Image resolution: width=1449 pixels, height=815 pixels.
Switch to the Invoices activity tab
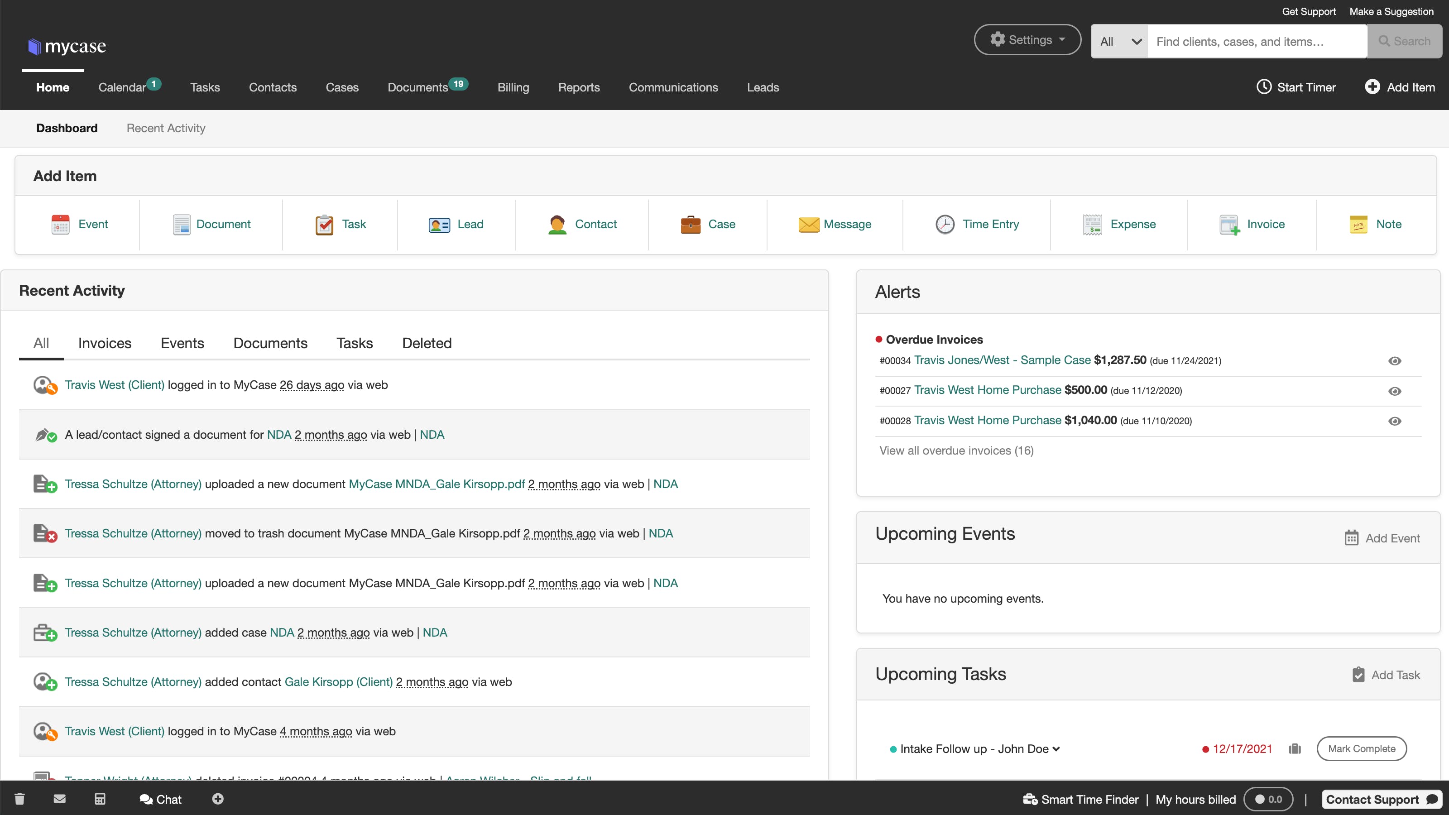[105, 343]
